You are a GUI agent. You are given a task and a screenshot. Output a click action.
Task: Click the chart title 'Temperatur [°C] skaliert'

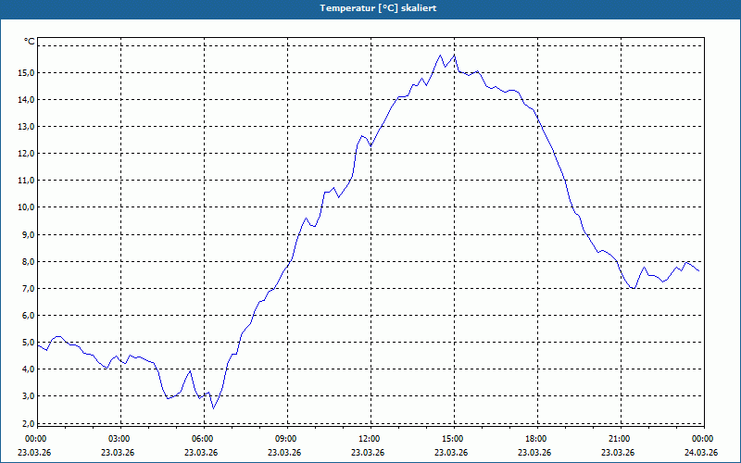378,8
